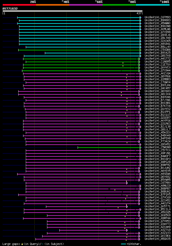Click the arrowhead ending the UniRef100_Q6Y683 bar
Screen dimensions: 172x246
click(x=139, y=92)
